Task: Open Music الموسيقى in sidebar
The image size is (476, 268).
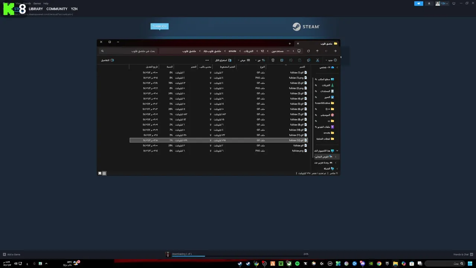Action: point(328,115)
